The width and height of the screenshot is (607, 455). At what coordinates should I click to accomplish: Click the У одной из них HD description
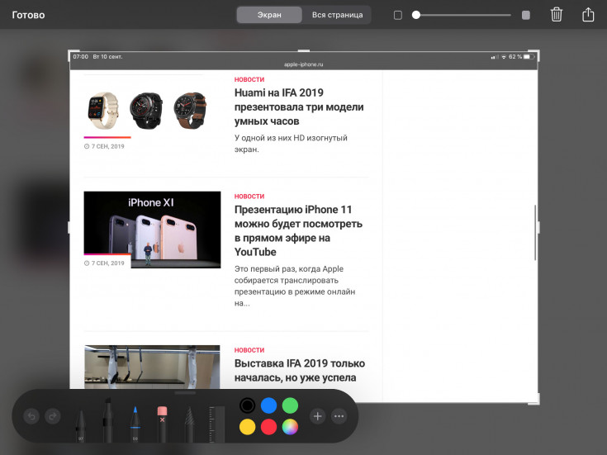pyautogui.click(x=291, y=144)
